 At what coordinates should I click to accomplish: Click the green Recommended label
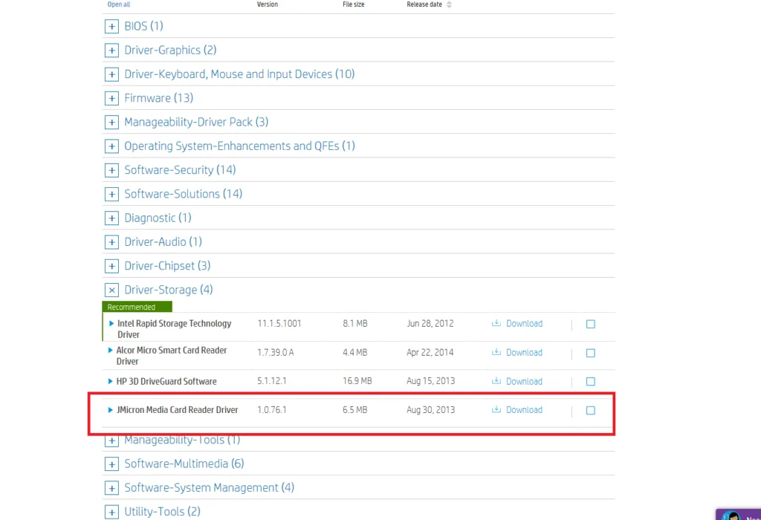[137, 307]
